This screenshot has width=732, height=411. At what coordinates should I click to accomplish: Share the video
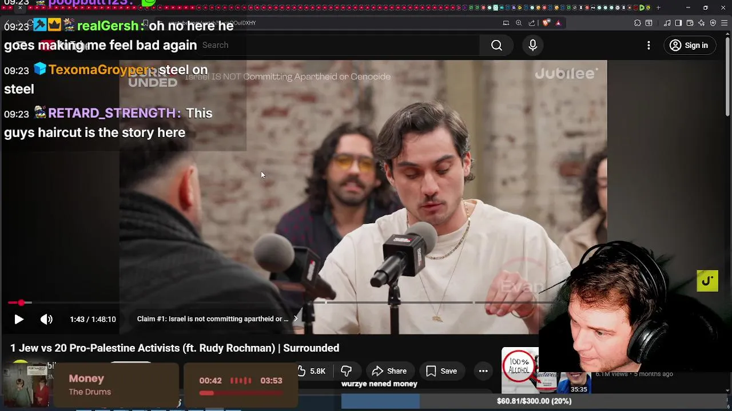tap(389, 371)
